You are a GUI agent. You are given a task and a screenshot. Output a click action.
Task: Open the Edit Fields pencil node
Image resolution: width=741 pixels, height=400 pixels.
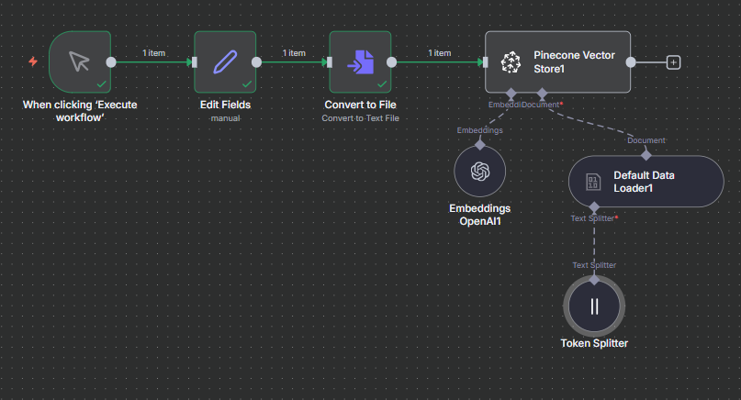[x=225, y=61]
